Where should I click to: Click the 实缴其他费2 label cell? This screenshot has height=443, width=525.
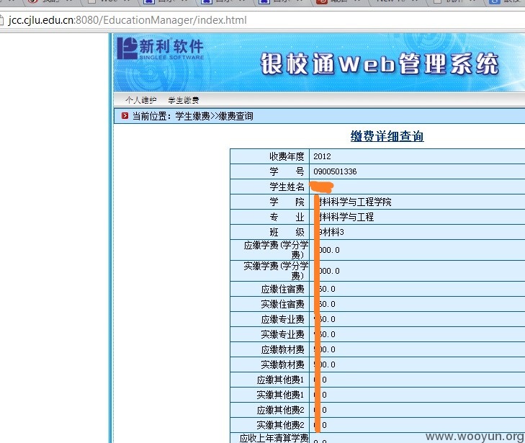[x=270, y=425]
